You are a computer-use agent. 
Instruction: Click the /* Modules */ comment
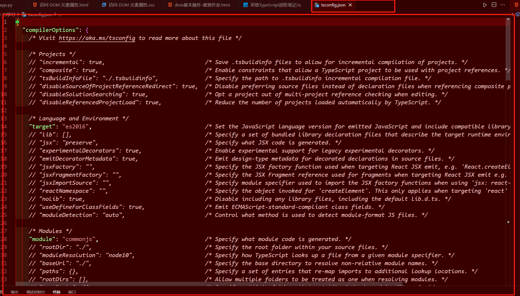[51, 231]
